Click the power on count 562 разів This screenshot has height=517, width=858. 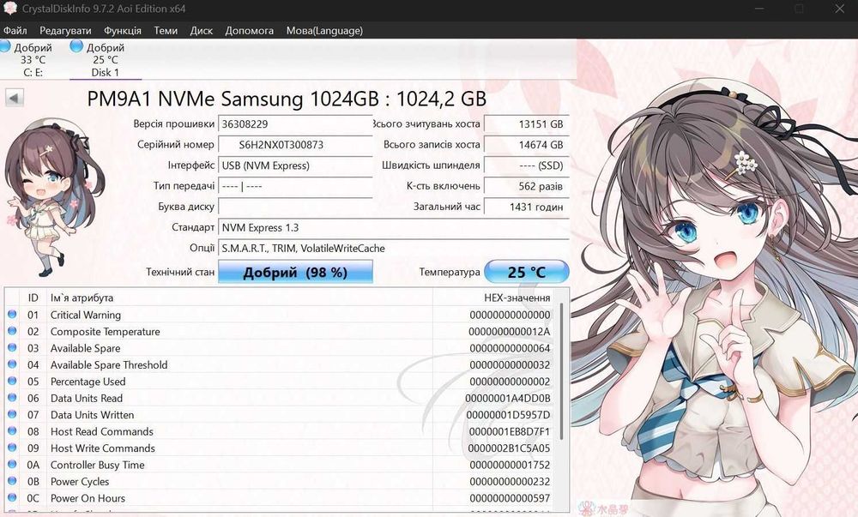(x=527, y=186)
